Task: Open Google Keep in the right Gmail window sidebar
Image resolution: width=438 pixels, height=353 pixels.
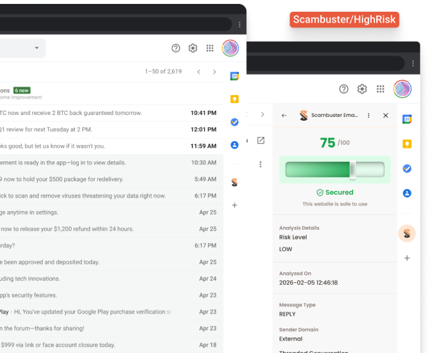Action: [x=406, y=144]
